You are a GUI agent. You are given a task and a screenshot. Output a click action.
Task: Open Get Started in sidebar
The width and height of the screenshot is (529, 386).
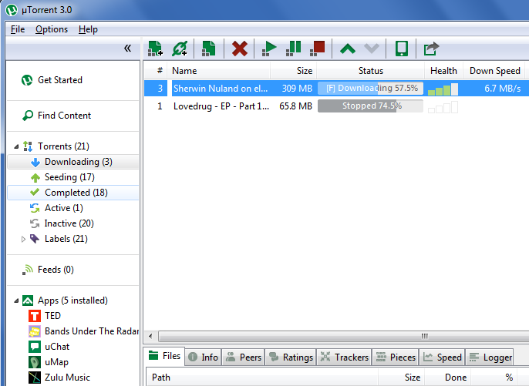tap(52, 80)
